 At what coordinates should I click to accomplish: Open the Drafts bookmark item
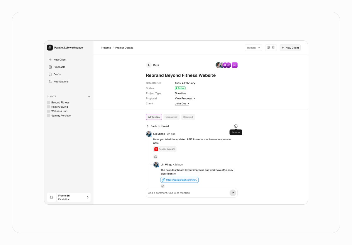(55, 74)
